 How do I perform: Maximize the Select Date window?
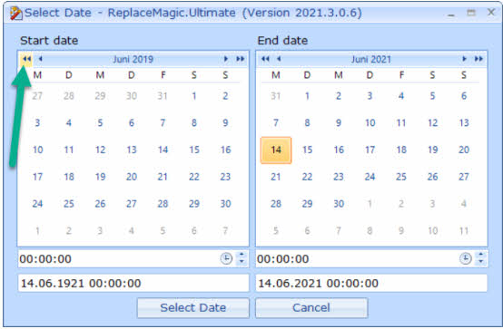point(471,13)
